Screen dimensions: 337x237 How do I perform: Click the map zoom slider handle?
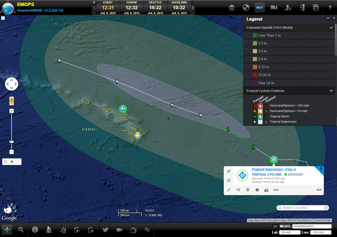(11, 142)
